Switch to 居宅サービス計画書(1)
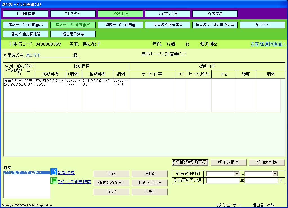 tap(26, 25)
